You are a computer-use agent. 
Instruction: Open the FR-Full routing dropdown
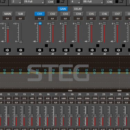[x=34, y=2]
